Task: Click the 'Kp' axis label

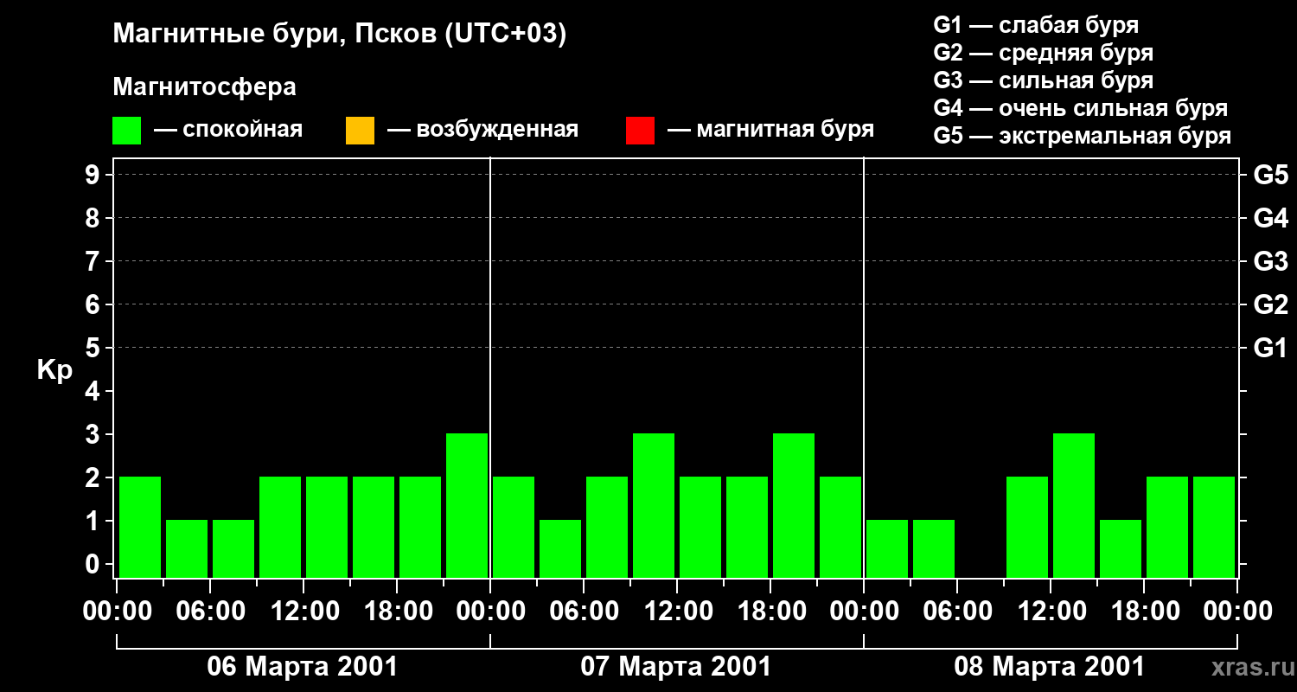Action: tap(54, 370)
